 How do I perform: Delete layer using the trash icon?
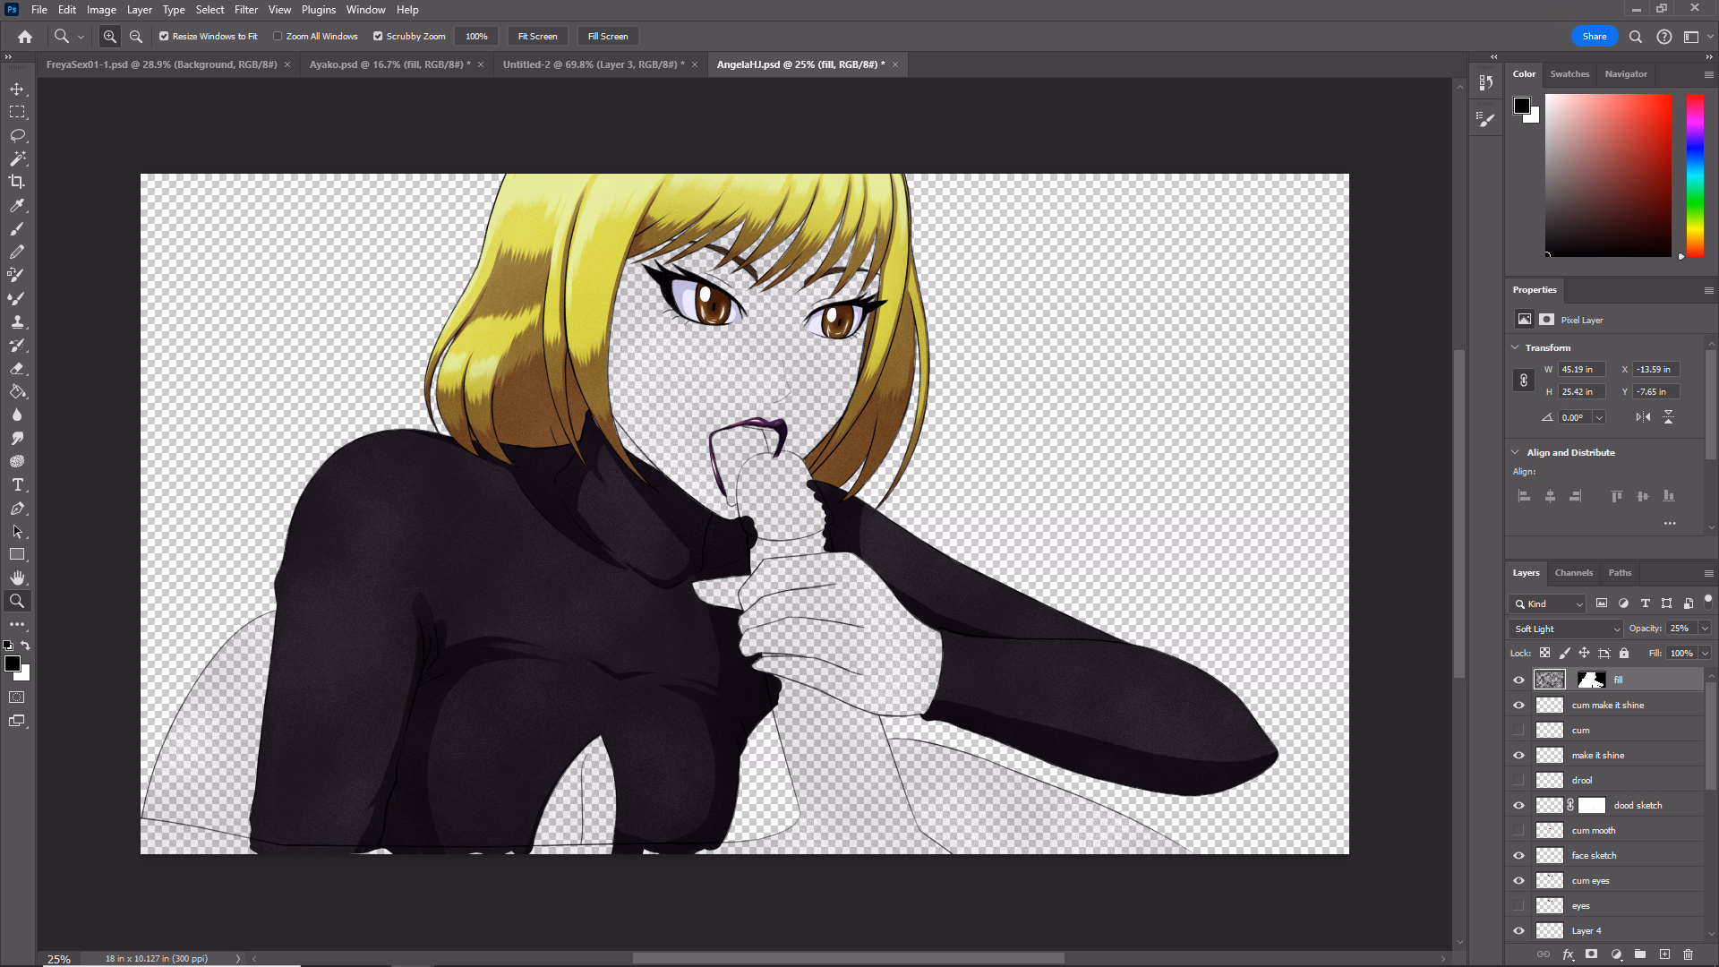pyautogui.click(x=1689, y=954)
